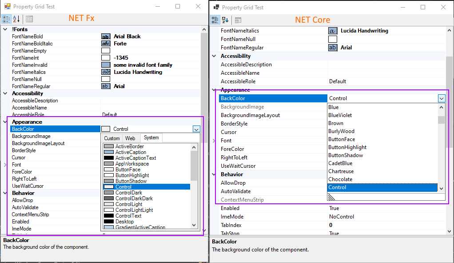The height and width of the screenshot is (263, 454).
Task: Click the resize grip of color dropdown list
Action: (331, 198)
